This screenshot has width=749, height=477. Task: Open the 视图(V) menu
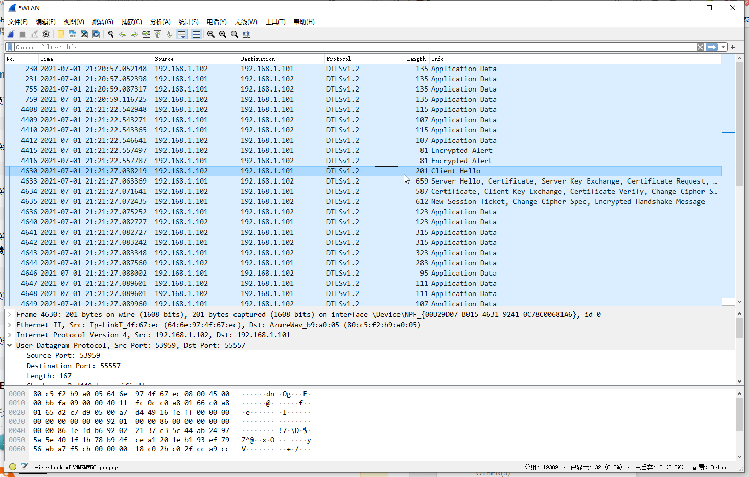click(74, 21)
